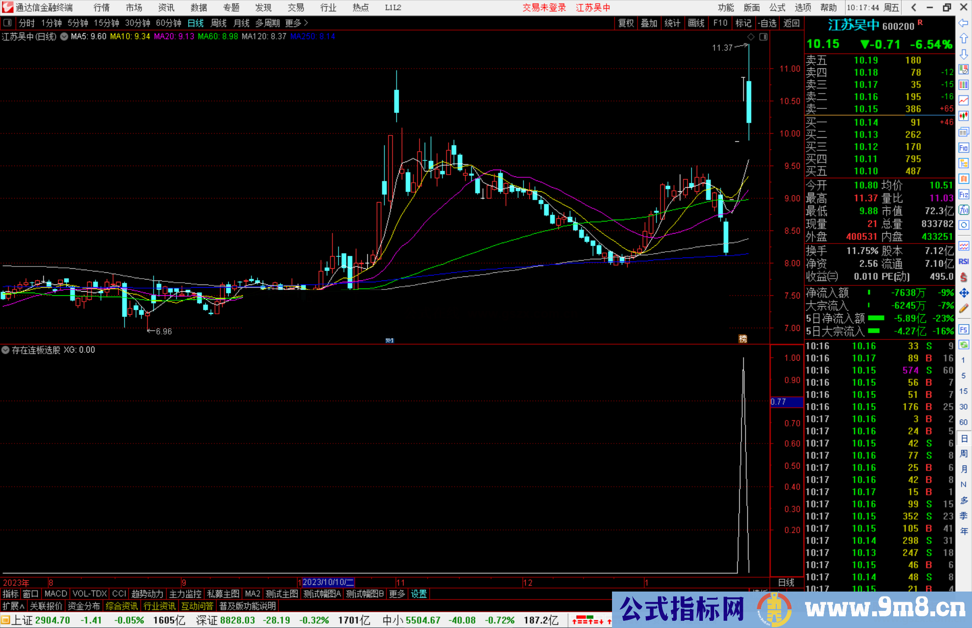
Task: Toggle the round arrow beside 存在连板选股 indicator
Action: pyautogui.click(x=5, y=350)
